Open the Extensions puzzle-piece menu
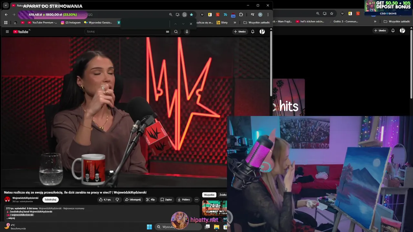 [241, 15]
